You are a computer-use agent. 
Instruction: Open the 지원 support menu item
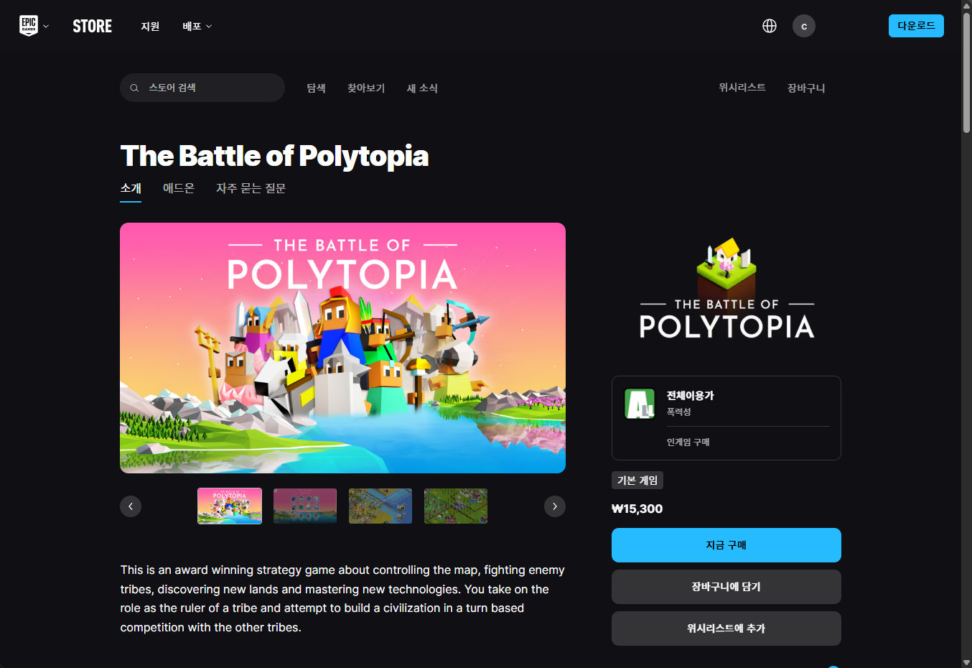pyautogui.click(x=150, y=27)
